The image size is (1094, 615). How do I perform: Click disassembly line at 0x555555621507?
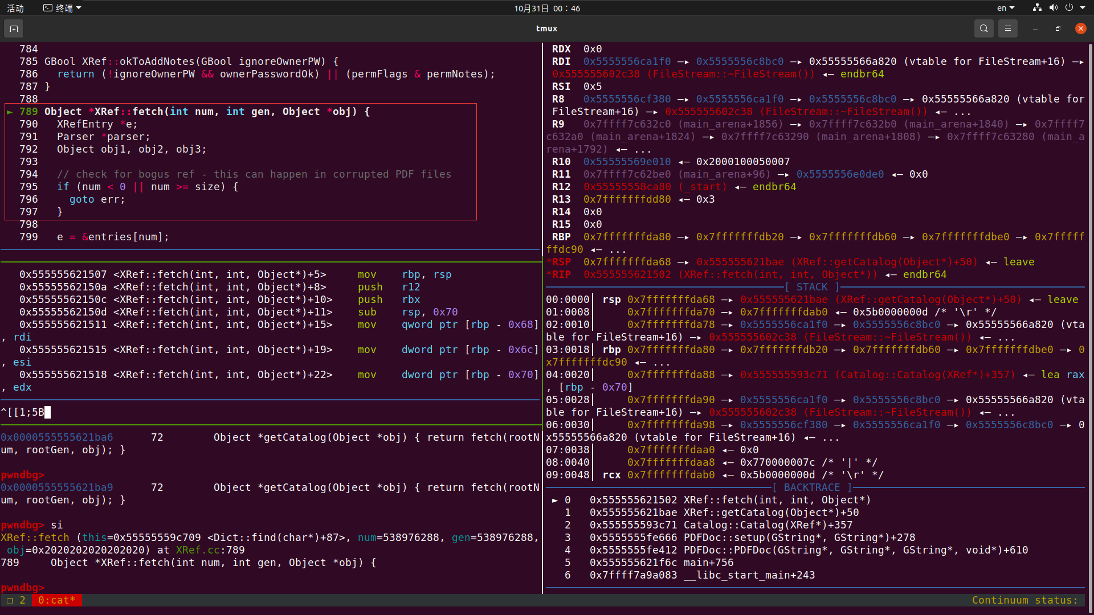235,274
